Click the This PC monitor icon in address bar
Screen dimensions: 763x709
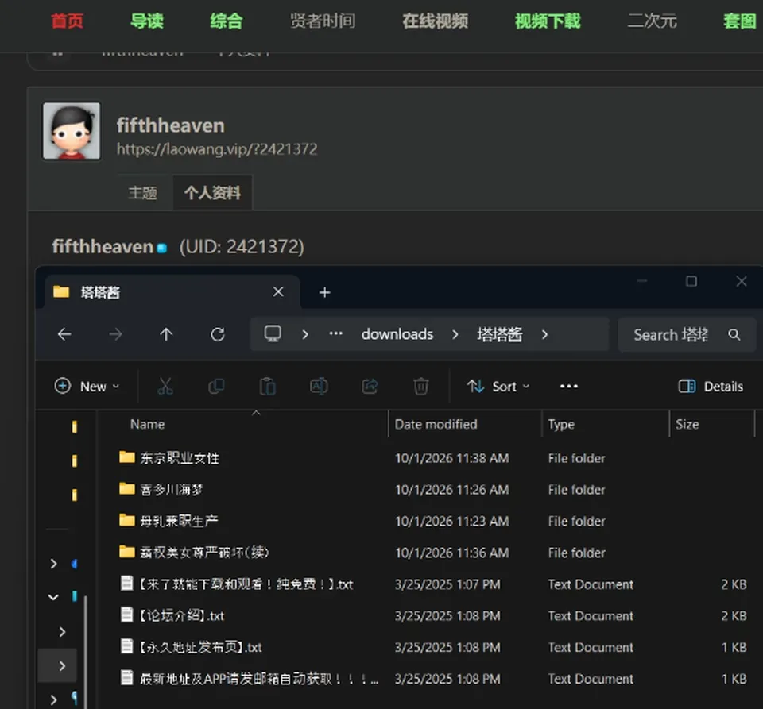tap(273, 333)
